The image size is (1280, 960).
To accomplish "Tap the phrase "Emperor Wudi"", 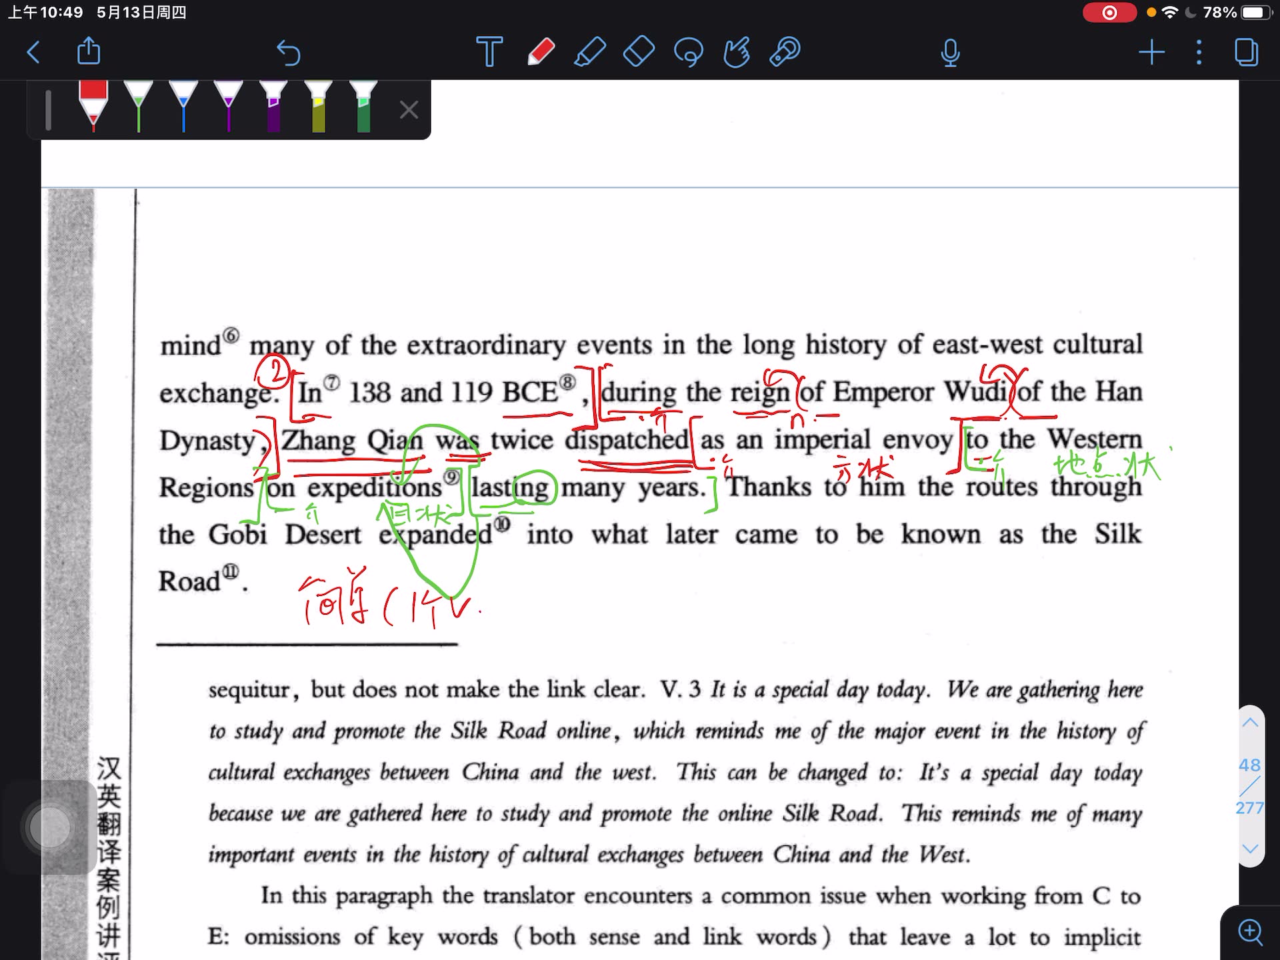I will [x=920, y=392].
